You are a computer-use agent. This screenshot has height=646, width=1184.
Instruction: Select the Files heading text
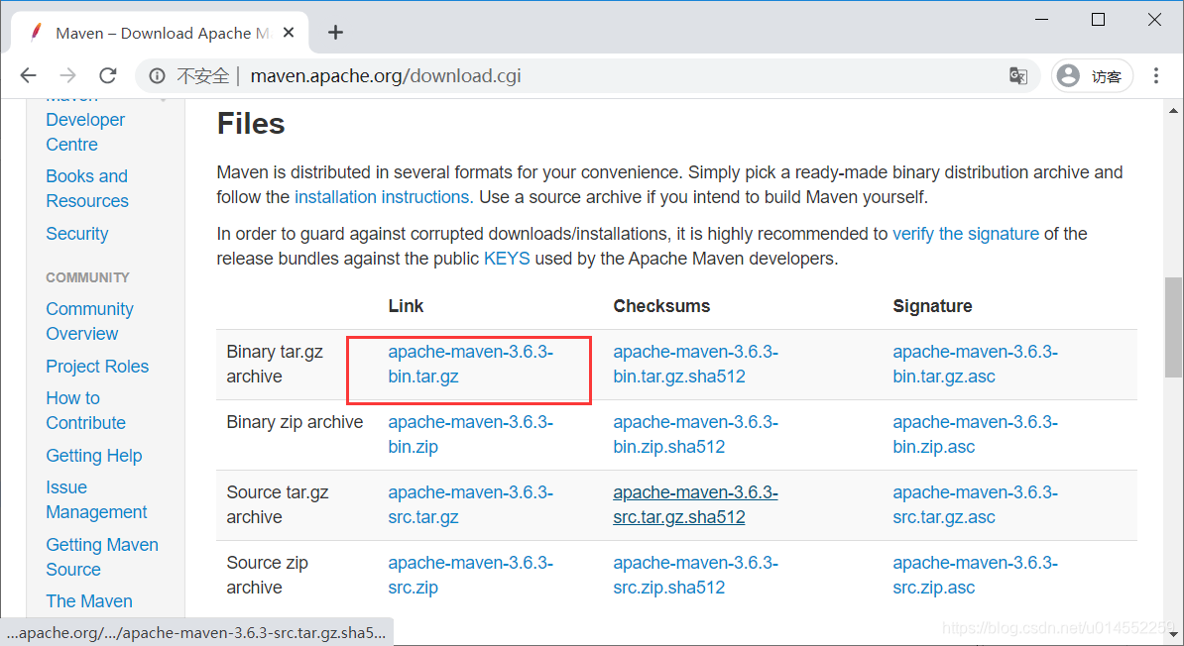[251, 124]
